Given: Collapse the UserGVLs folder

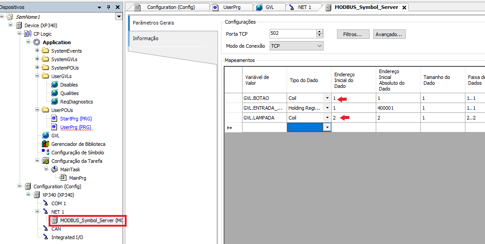Looking at the screenshot, I should click(37, 76).
